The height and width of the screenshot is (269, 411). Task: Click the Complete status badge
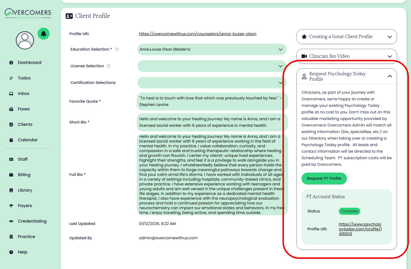[x=350, y=211]
